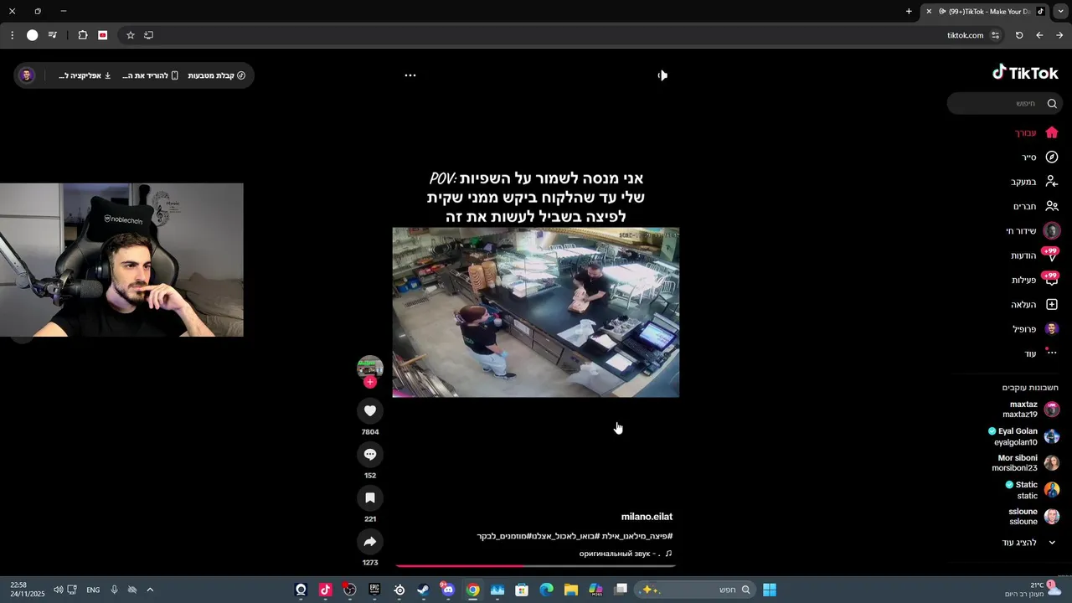Screen dimensions: 1072x603
Task: Open browser menu three-dot button
Action: (x=12, y=35)
